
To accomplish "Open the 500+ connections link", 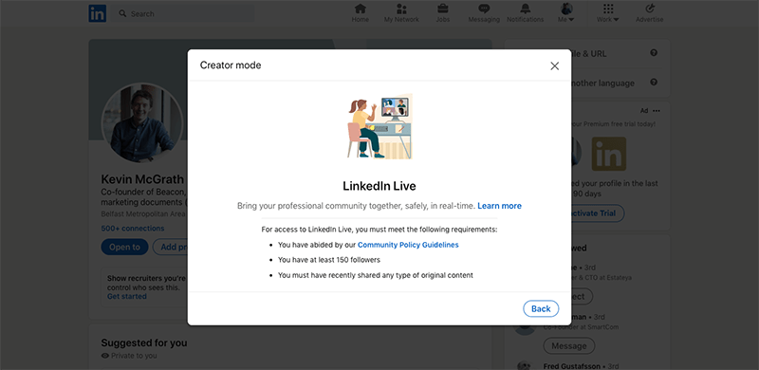I will click(x=133, y=228).
